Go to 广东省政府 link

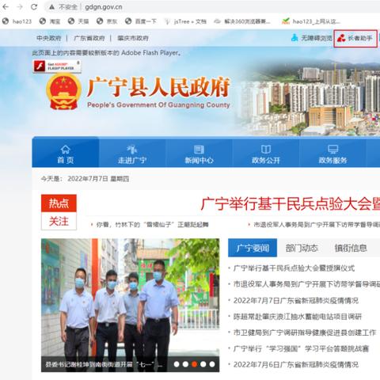[89, 38]
